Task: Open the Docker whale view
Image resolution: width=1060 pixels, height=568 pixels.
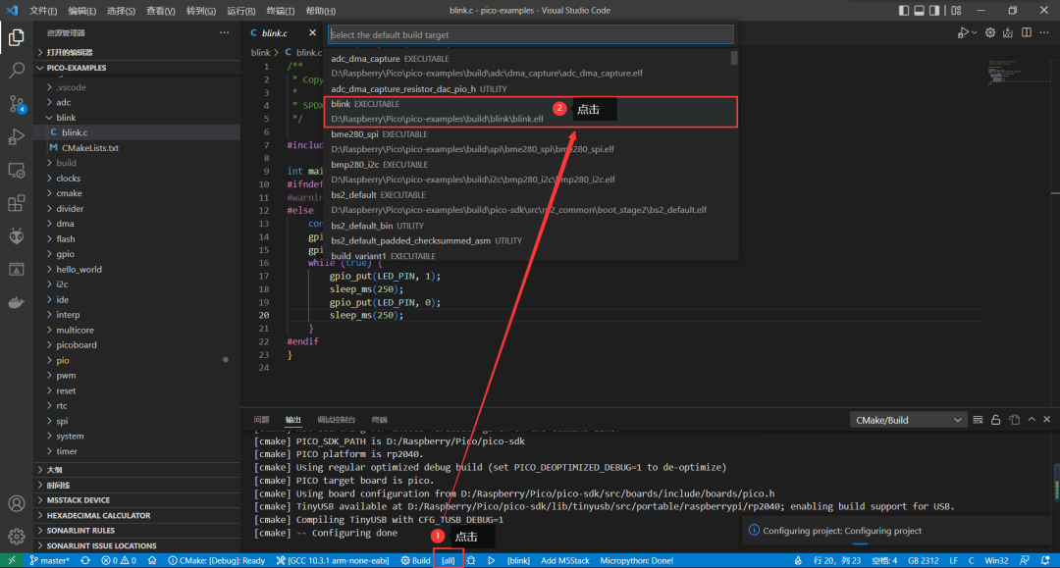Action: [17, 303]
